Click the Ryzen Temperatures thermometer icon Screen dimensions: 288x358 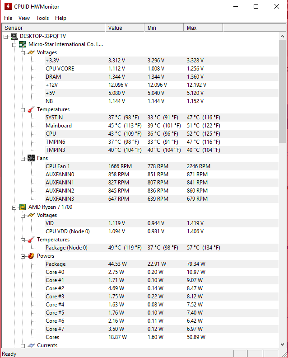point(31,240)
